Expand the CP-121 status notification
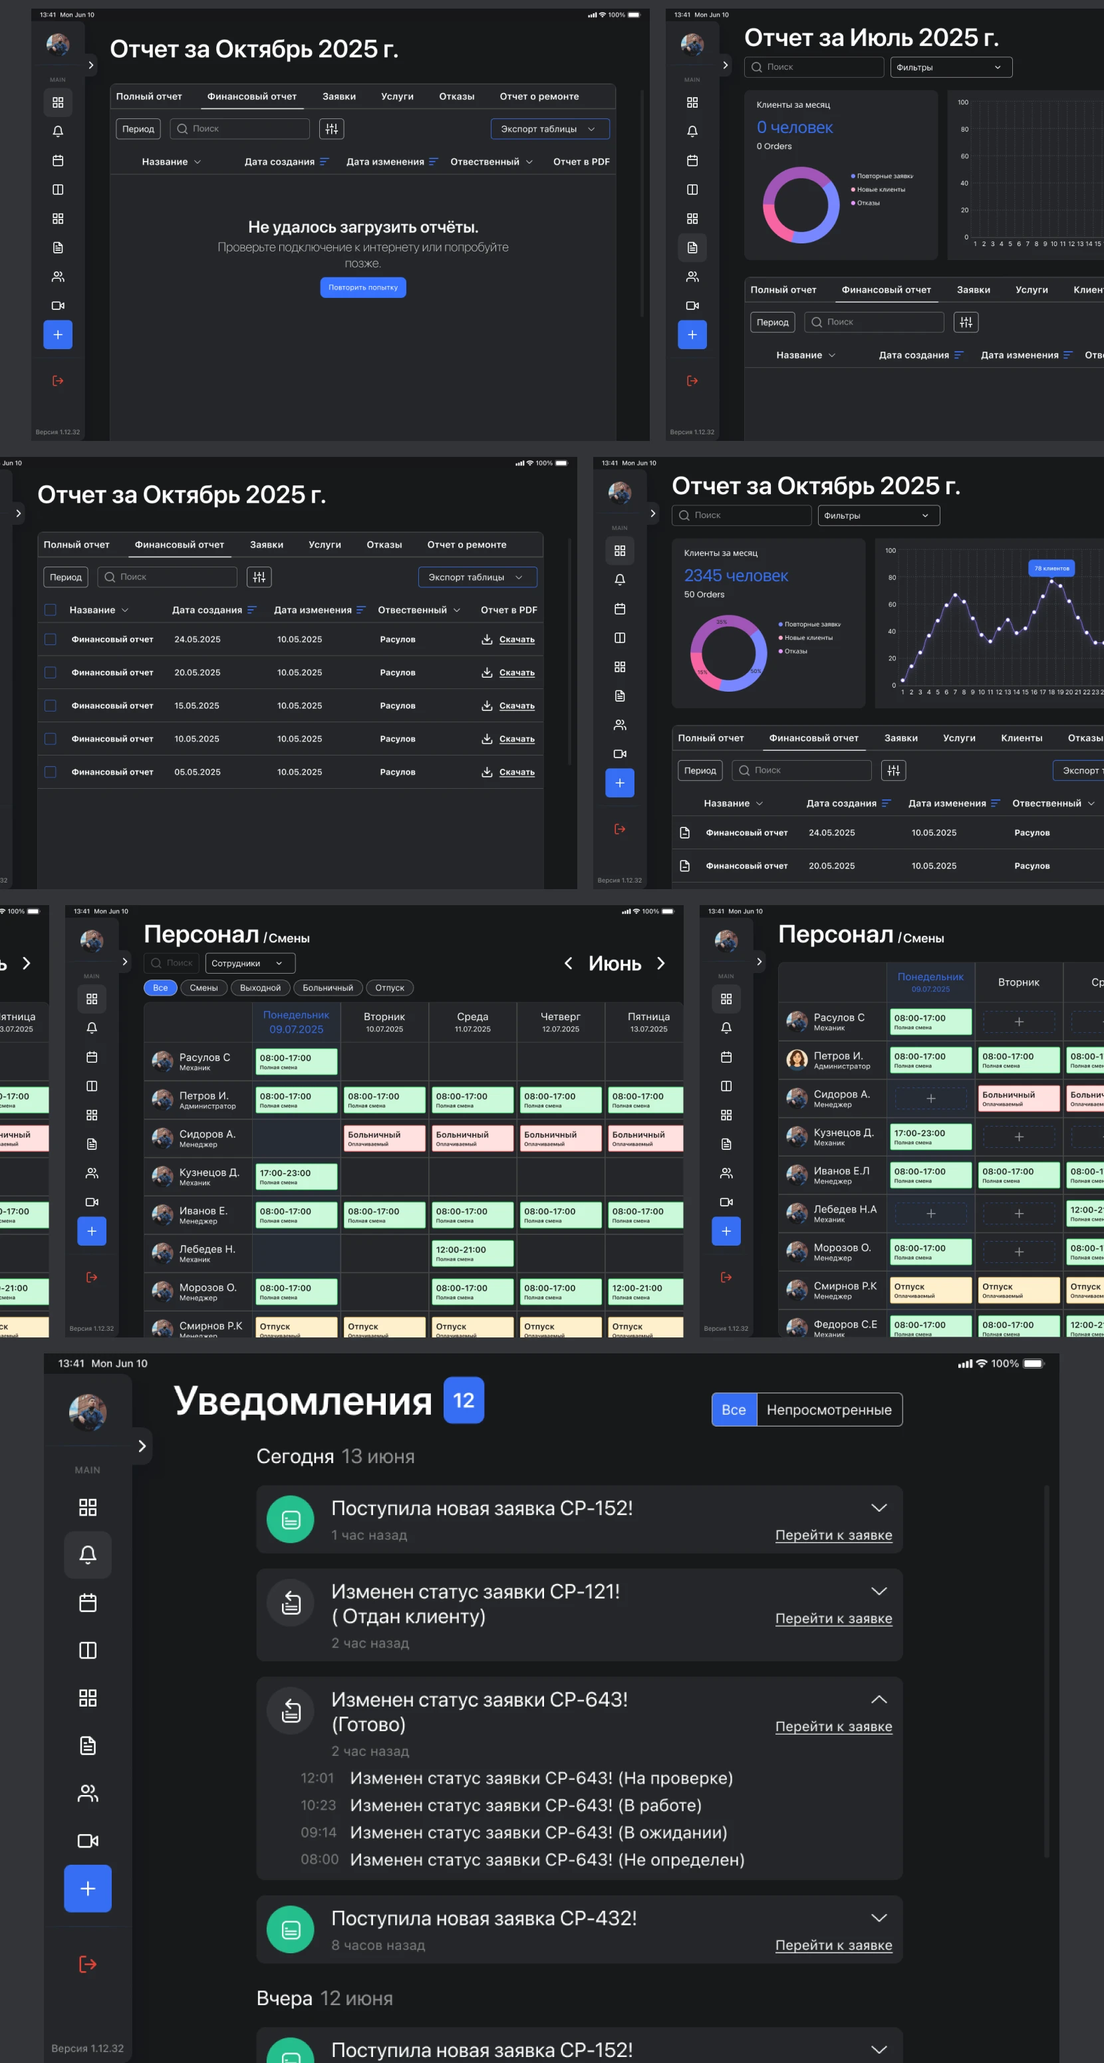Viewport: 1104px width, 2063px height. coord(879,1591)
